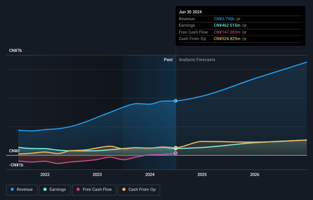Select the 2026 x-axis label
This screenshot has height=200, width=313.
(255, 174)
